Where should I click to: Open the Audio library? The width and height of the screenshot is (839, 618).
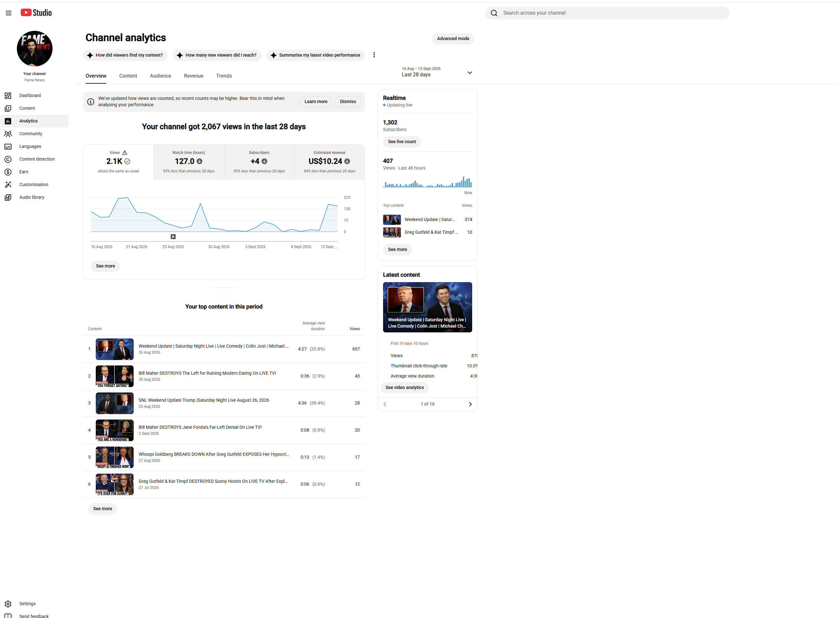click(34, 197)
